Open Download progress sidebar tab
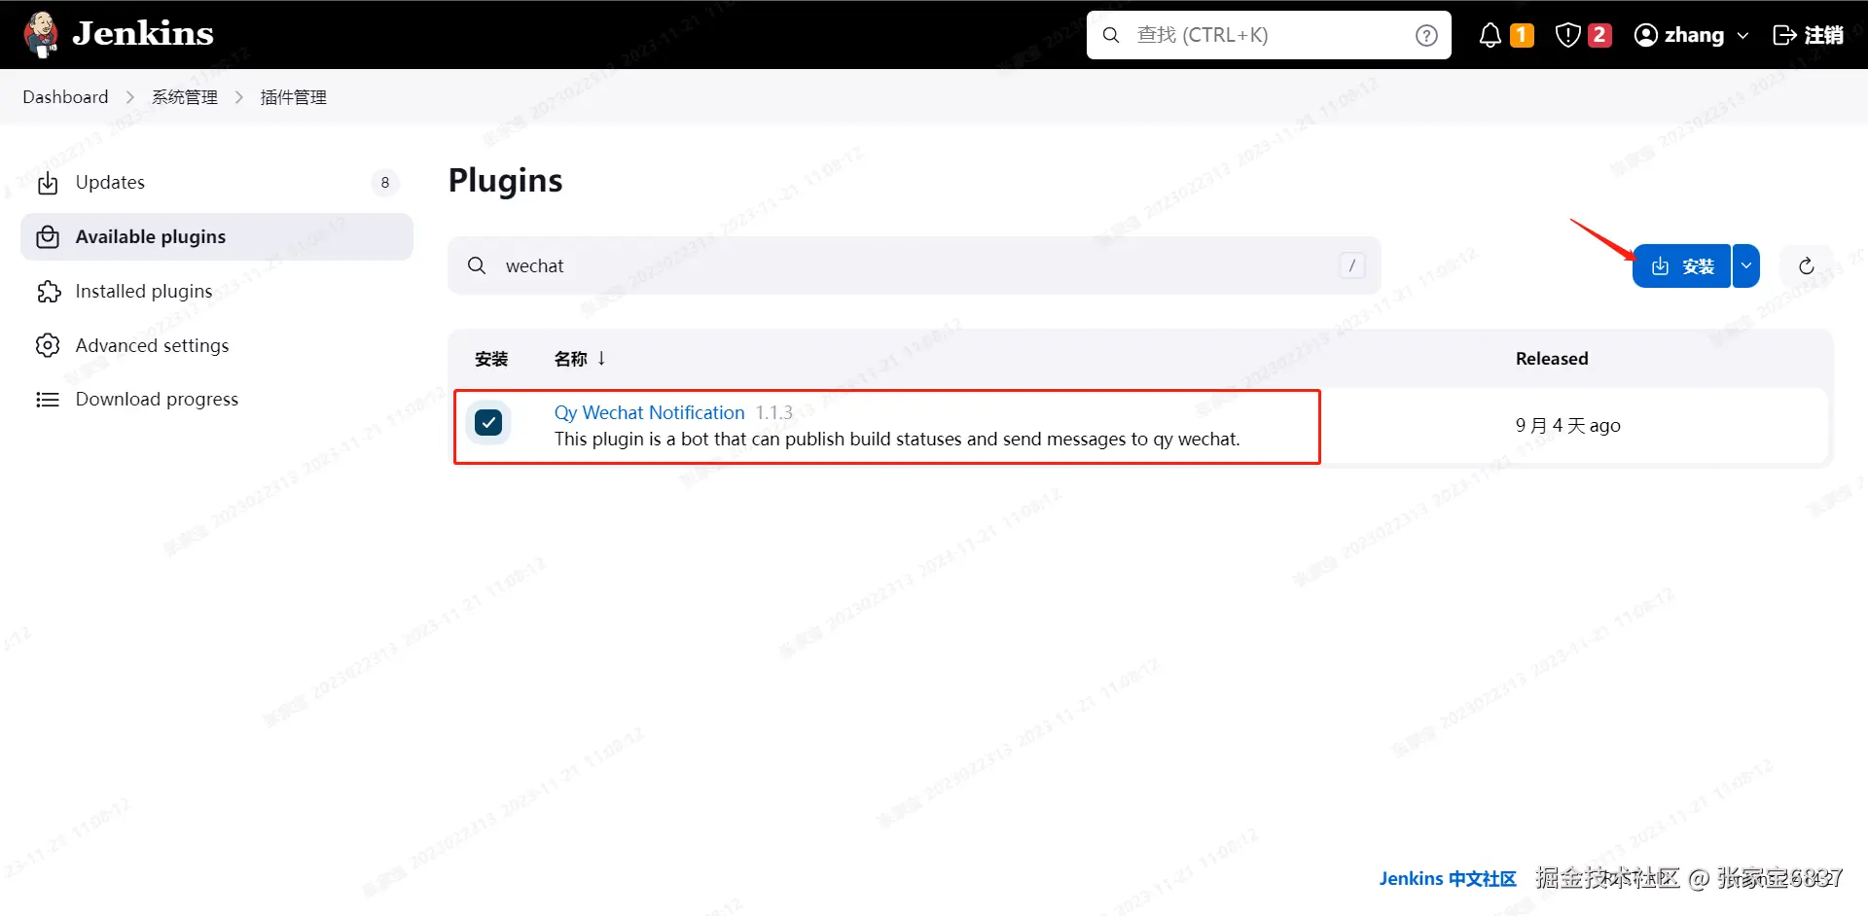 217,400
